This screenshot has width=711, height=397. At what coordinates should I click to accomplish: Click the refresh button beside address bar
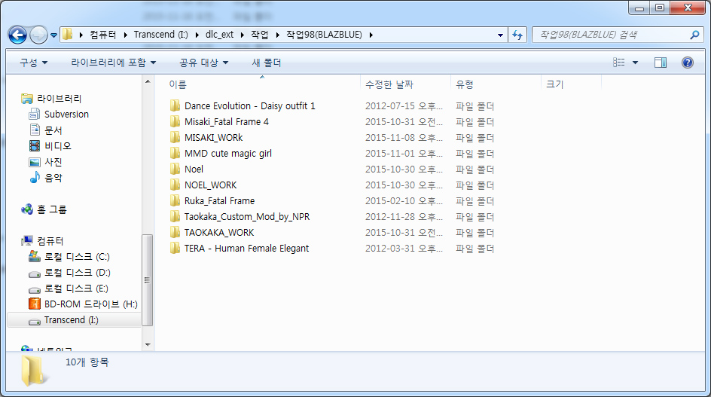tap(517, 35)
